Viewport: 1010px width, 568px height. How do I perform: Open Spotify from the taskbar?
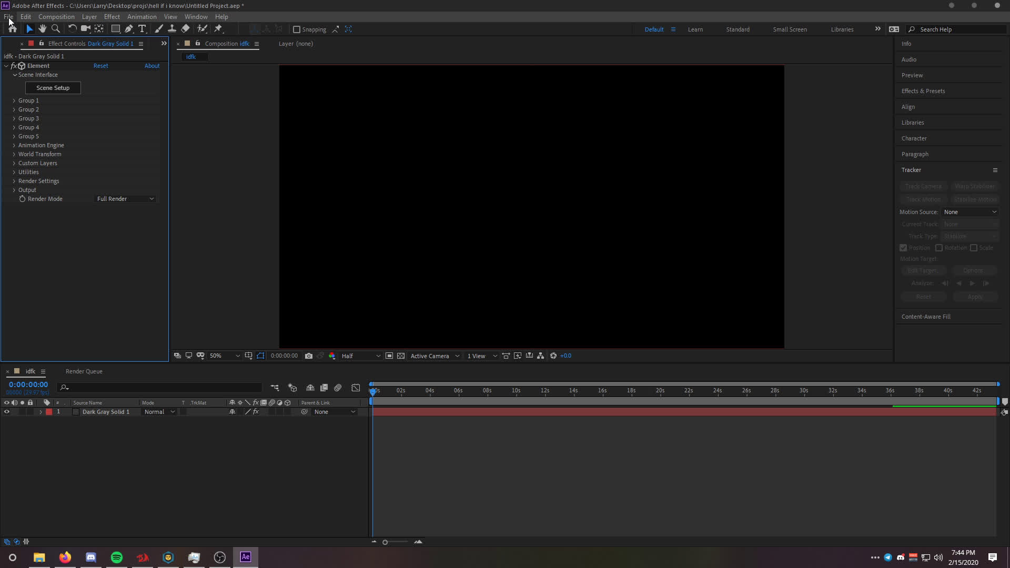[117, 557]
